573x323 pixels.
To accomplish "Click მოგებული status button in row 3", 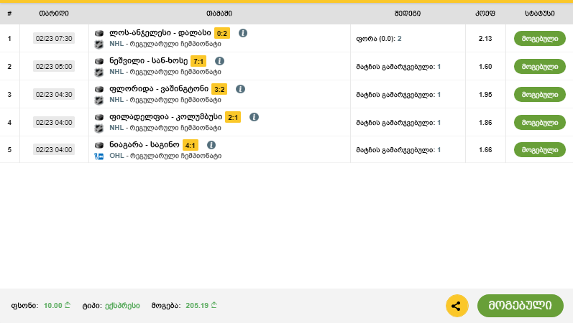I will point(540,95).
